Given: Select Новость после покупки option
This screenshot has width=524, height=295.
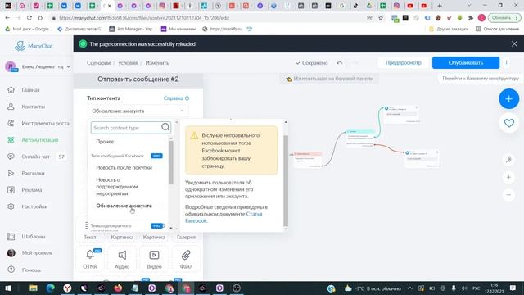Looking at the screenshot, I should coord(124,167).
